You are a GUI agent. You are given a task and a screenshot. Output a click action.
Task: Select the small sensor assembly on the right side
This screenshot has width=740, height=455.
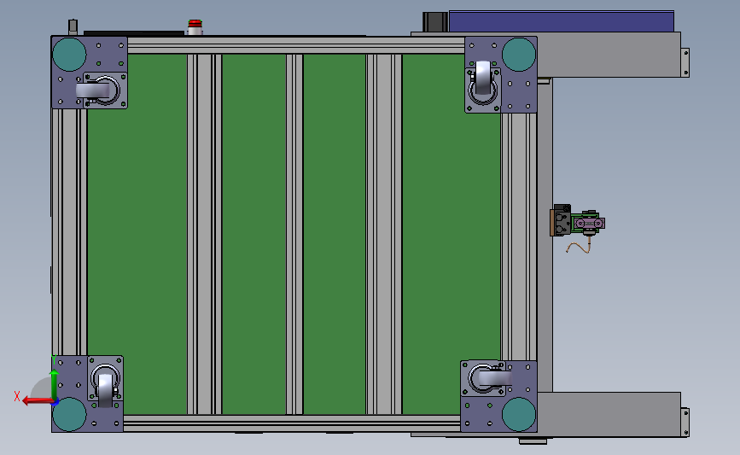coord(577,221)
